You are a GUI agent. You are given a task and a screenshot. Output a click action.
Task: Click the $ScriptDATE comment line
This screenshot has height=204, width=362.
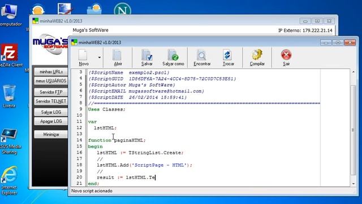pos(137,97)
